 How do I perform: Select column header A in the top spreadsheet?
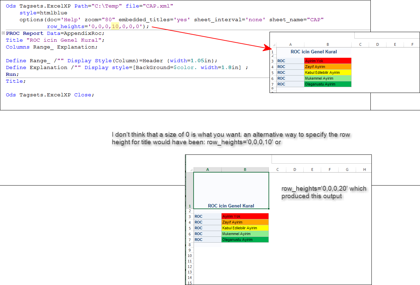[290, 44]
